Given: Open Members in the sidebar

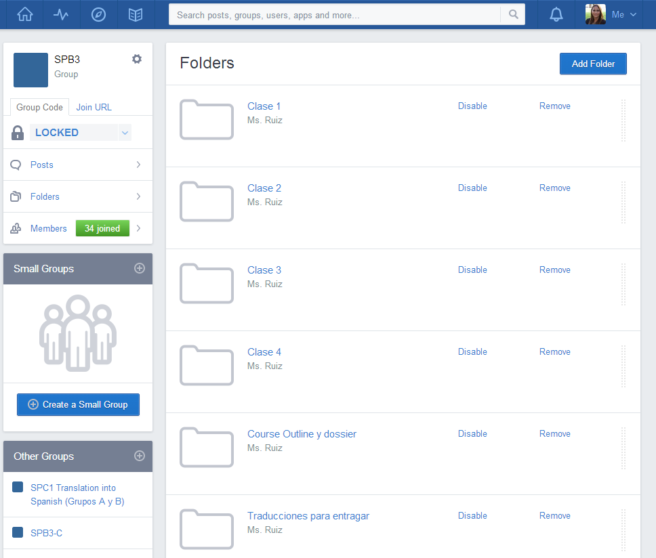Looking at the screenshot, I should coord(49,228).
